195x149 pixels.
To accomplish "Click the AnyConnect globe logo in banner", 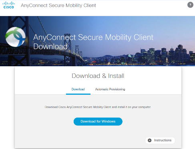I will pos(15,37).
